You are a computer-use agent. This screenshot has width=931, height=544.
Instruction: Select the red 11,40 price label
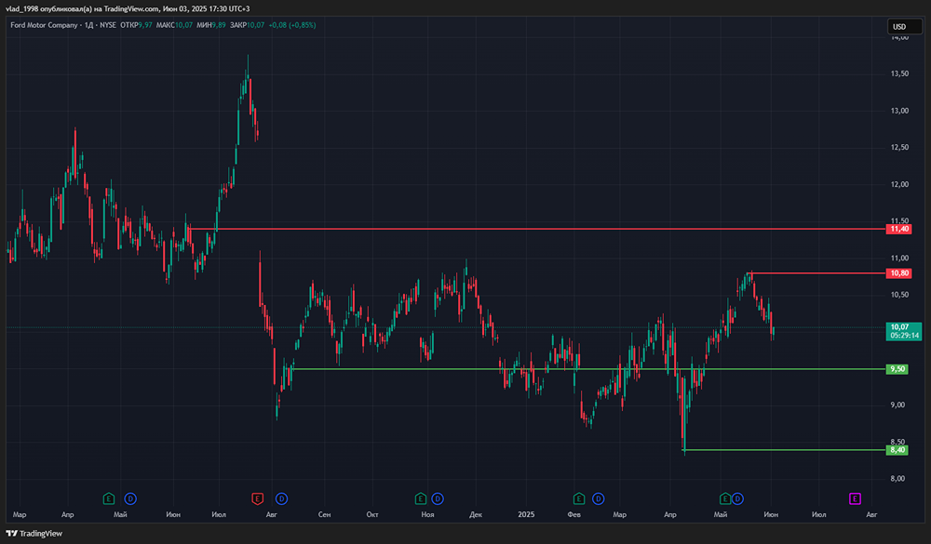coord(899,229)
